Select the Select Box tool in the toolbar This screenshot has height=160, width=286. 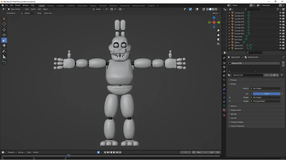coord(4,19)
